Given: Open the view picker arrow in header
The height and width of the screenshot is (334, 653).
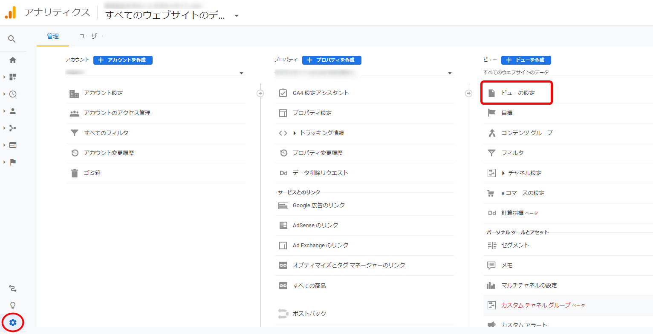Looking at the screenshot, I should pyautogui.click(x=237, y=16).
